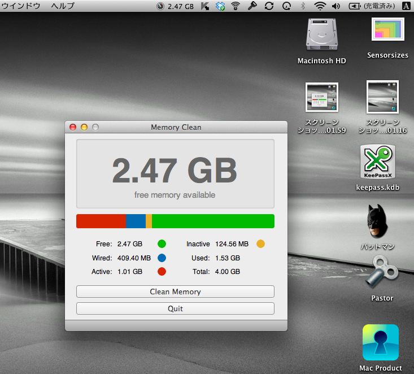Launch the Pastor key application icon
This screenshot has width=414, height=374.
tap(382, 272)
